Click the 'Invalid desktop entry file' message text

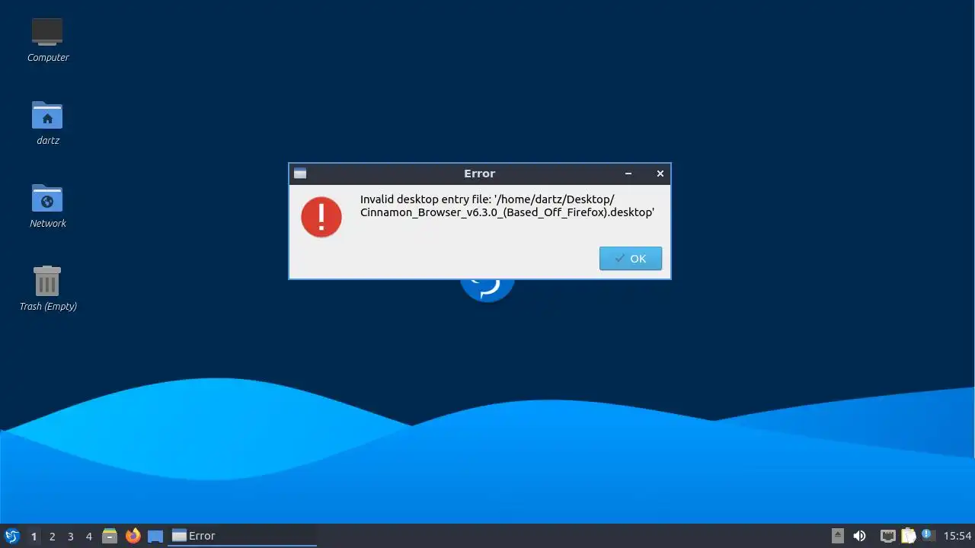point(507,205)
